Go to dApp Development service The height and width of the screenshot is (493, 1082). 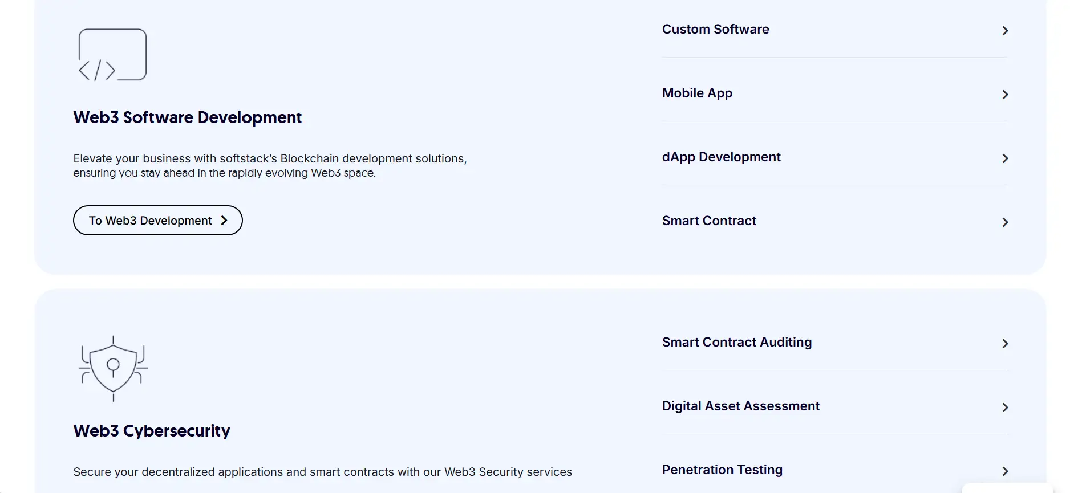(x=721, y=157)
